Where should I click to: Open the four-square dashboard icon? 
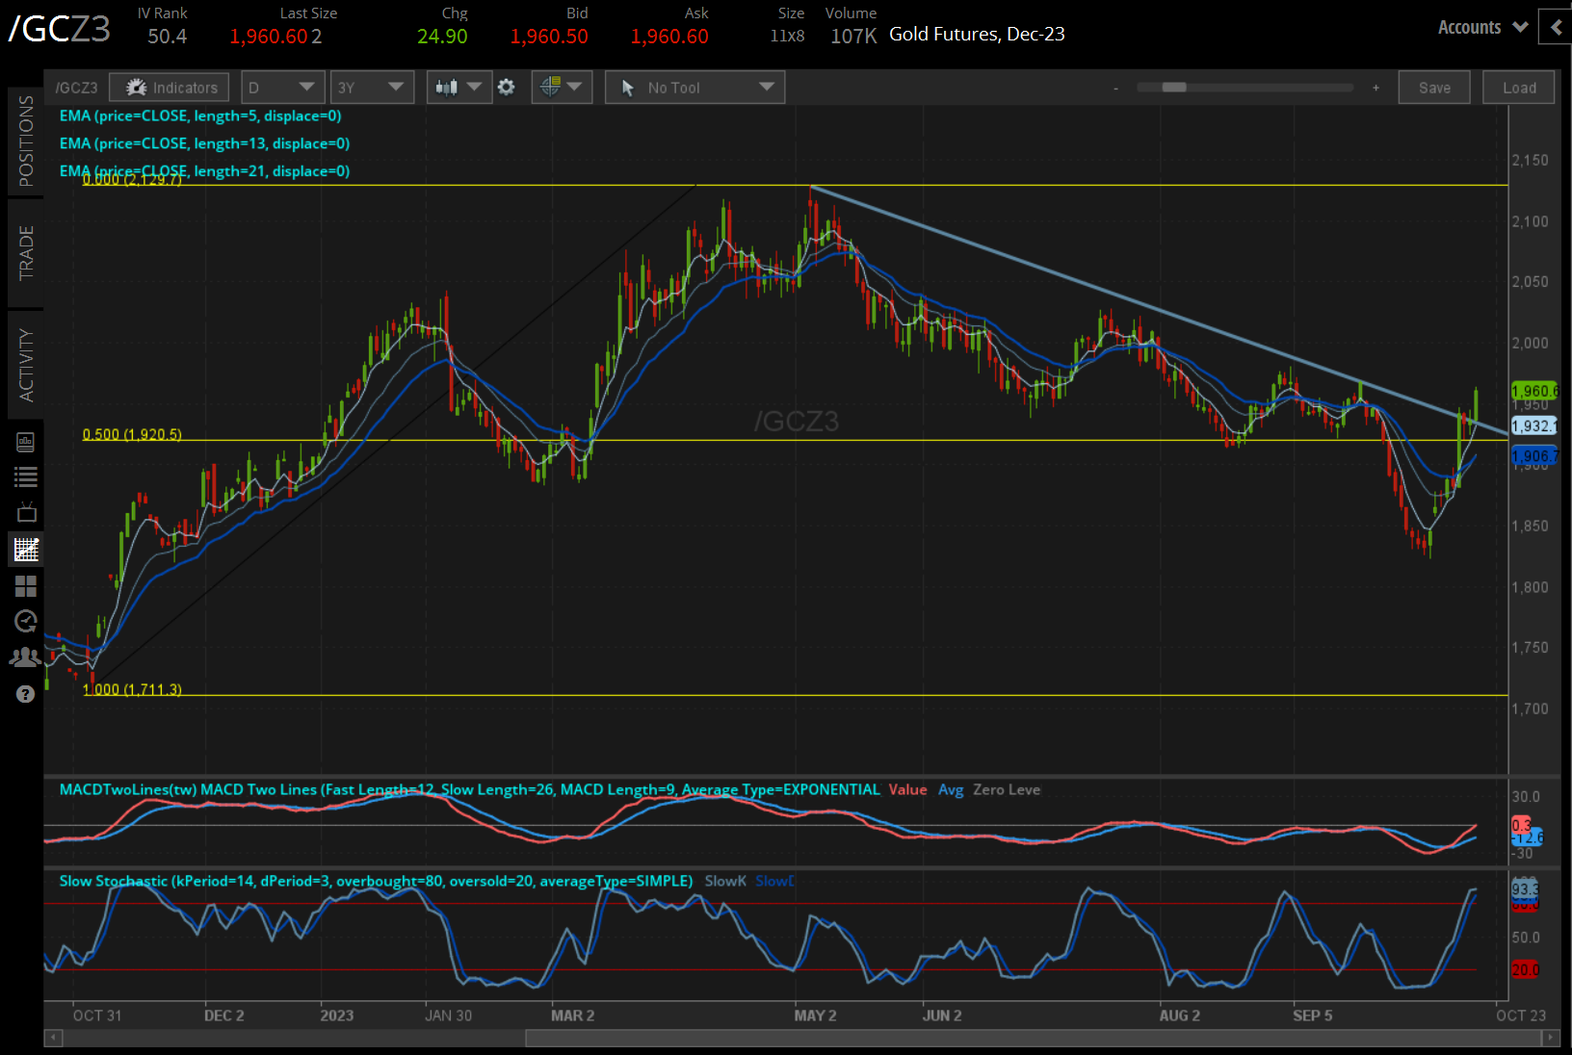pyautogui.click(x=26, y=586)
